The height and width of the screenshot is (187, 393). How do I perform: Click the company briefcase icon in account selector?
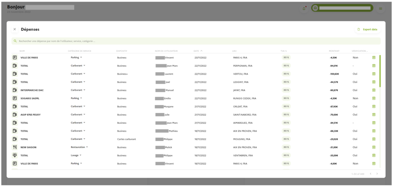[x=315, y=8]
